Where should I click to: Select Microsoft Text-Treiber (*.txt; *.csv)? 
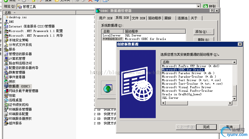click(x=192, y=84)
